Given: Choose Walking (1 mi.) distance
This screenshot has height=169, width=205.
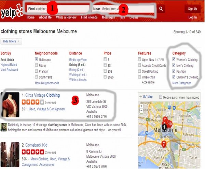Looking at the screenshot, I should [78, 75].
